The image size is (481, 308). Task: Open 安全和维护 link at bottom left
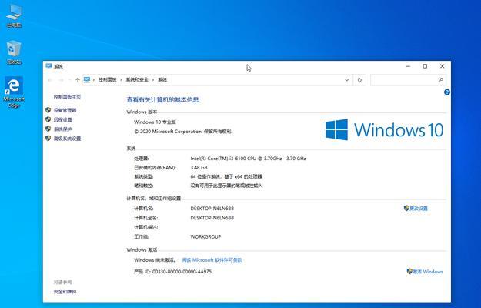tap(65, 292)
